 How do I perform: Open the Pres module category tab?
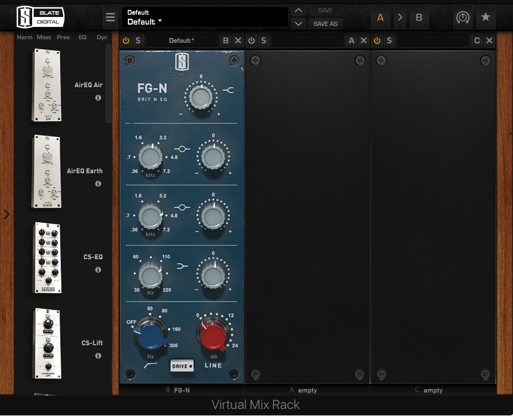point(63,37)
